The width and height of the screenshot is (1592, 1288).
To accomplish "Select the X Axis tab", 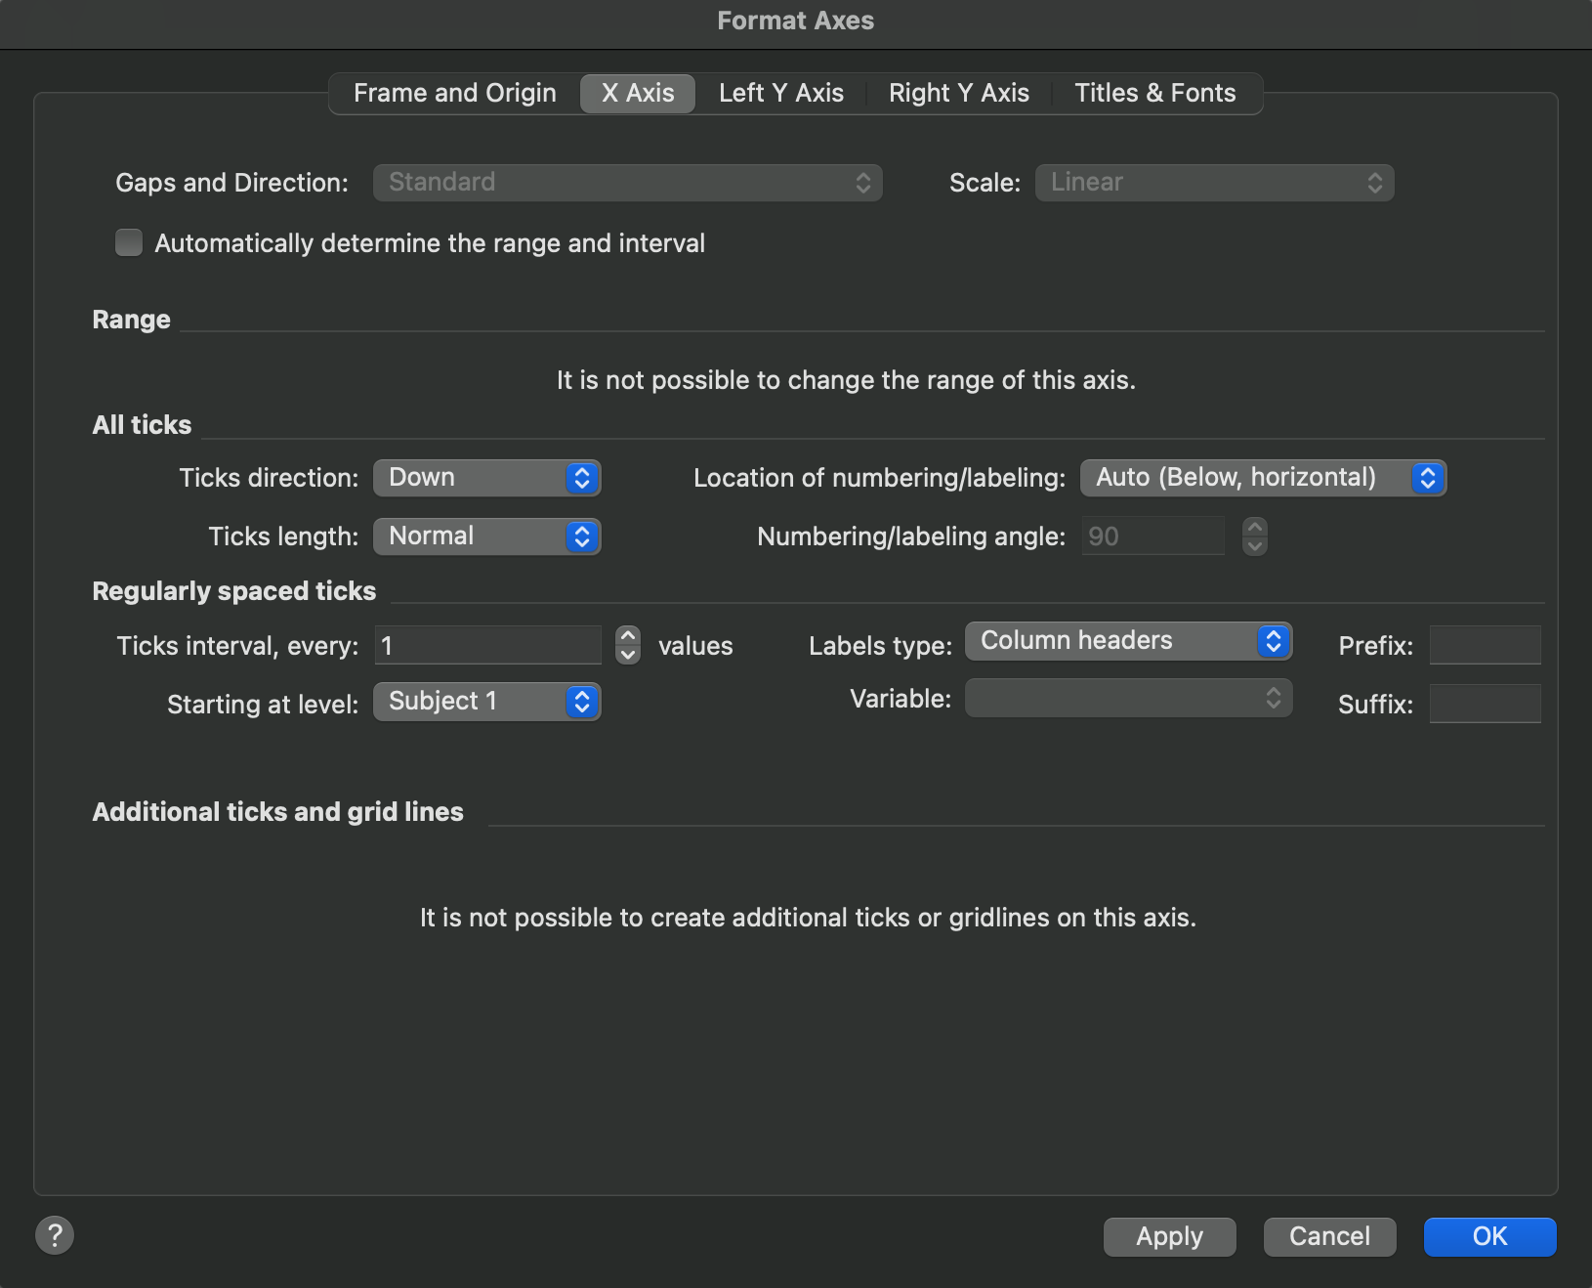I will coord(638,94).
